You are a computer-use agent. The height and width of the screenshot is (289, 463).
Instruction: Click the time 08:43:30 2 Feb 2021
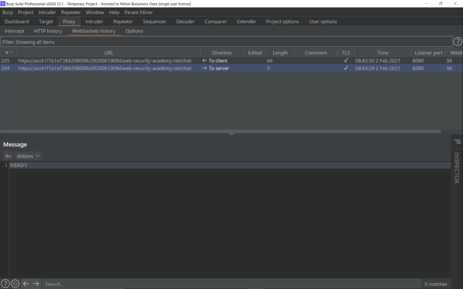(378, 60)
